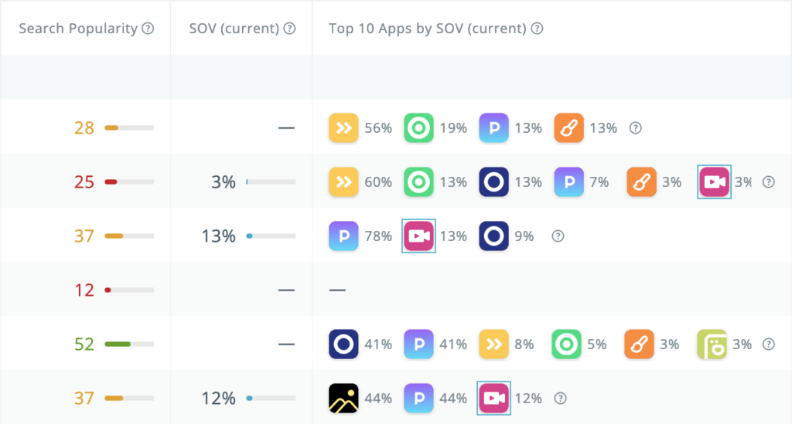The width and height of the screenshot is (792, 424).
Task: Click pink video camera icon with 12%
Action: (x=493, y=399)
